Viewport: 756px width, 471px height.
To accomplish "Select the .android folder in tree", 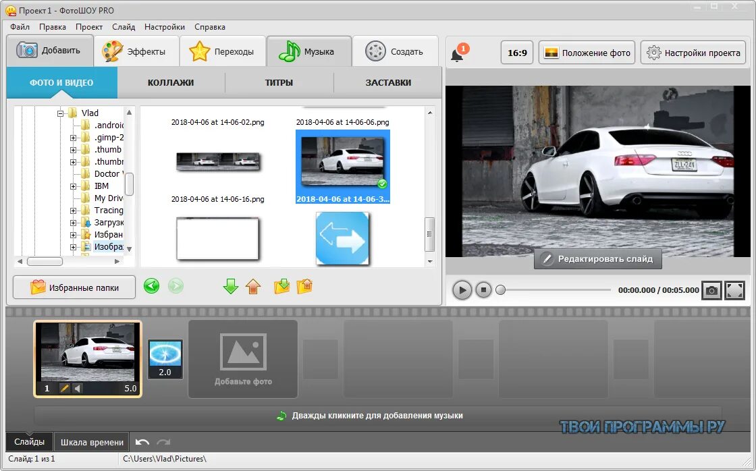I will coord(102,126).
